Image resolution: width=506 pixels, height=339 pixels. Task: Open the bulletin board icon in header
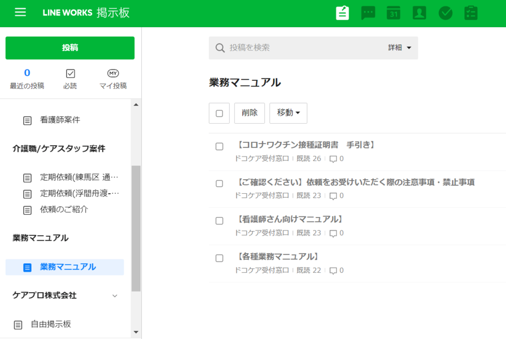pyautogui.click(x=342, y=13)
